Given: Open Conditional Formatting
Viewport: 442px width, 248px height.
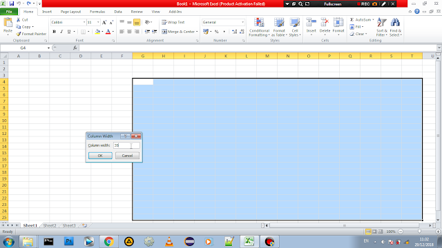Looking at the screenshot, I should [x=259, y=27].
